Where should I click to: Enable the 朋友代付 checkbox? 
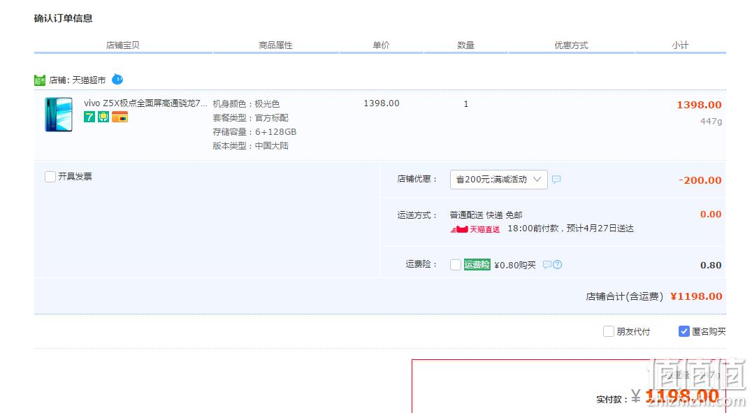(x=609, y=331)
